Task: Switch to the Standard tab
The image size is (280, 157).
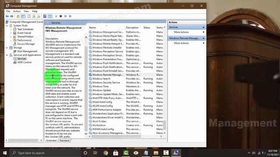Action: coord(64,140)
